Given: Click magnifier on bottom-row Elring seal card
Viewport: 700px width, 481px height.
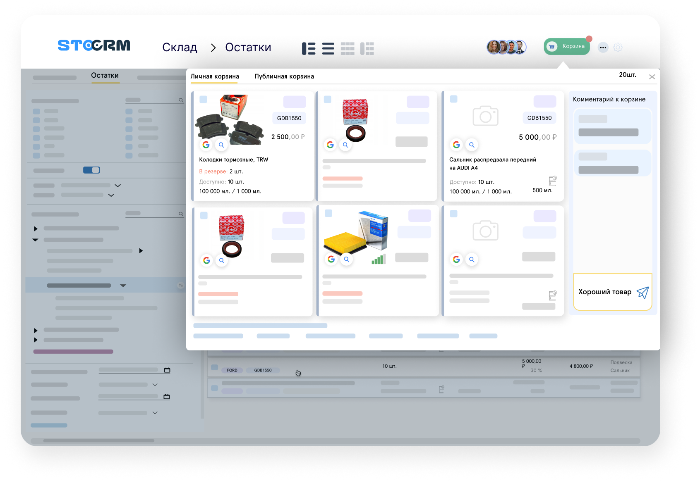Looking at the screenshot, I should click(x=222, y=260).
